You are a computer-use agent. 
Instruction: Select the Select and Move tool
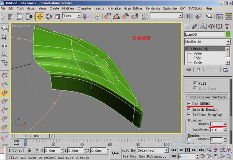[x=40, y=17]
